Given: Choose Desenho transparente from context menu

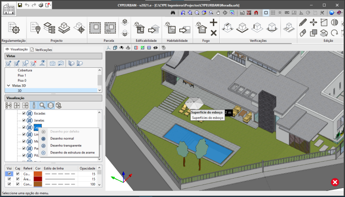Looking at the screenshot, I should [66, 145].
